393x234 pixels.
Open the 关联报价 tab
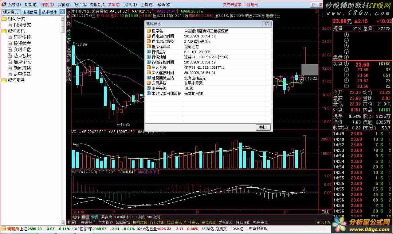tap(88, 222)
